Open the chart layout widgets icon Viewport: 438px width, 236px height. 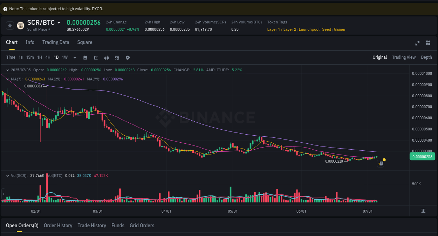point(428,43)
